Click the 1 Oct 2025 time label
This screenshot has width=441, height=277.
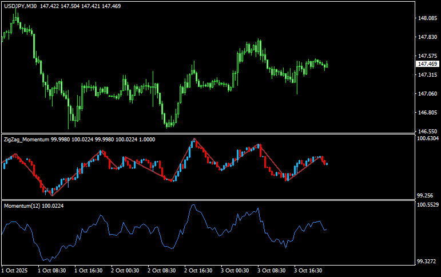coord(15,270)
